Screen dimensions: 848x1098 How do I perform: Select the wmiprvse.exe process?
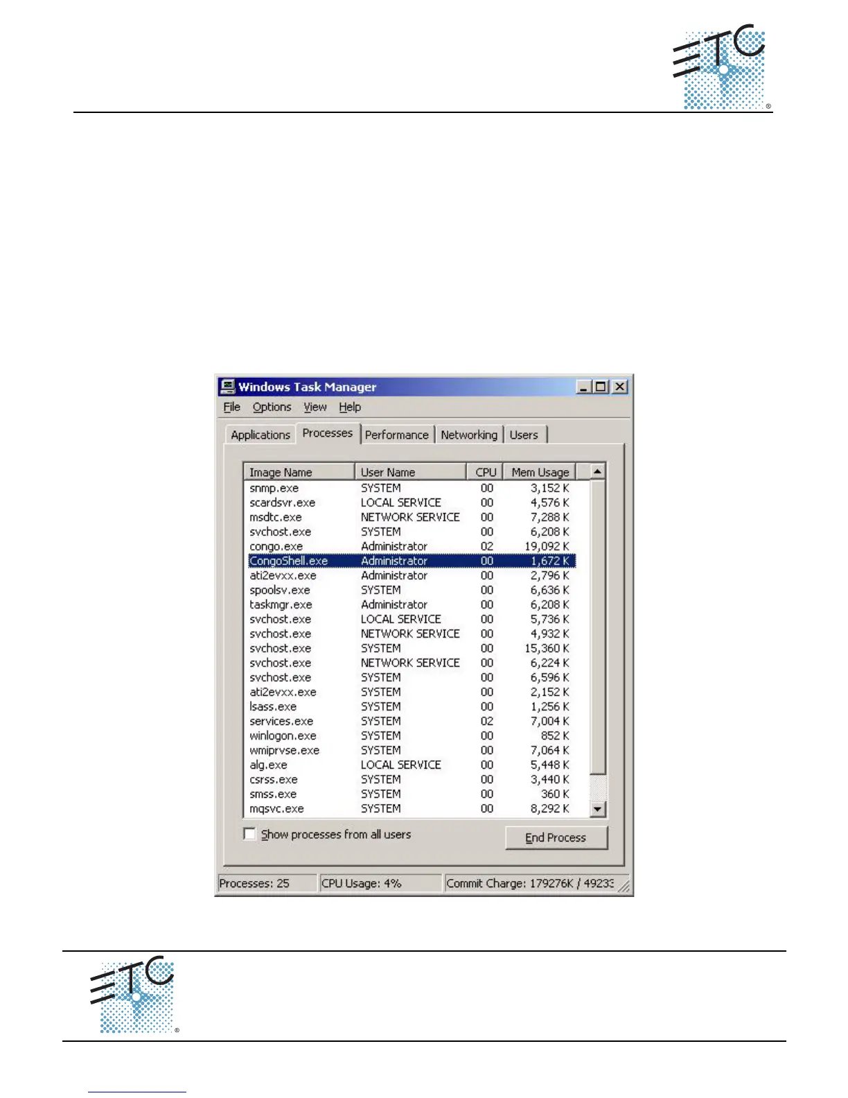(x=410, y=750)
